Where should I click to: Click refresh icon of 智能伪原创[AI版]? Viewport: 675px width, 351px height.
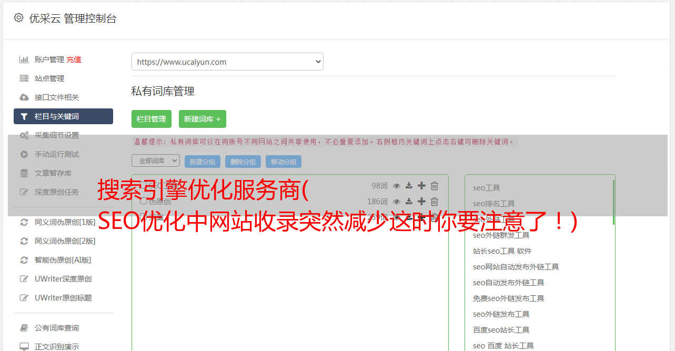24,260
